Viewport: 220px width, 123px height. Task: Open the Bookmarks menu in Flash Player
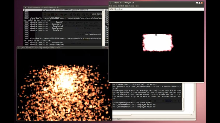point(129,6)
